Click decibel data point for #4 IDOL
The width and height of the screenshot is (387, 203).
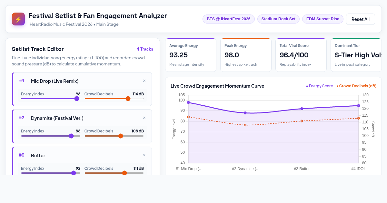[359, 118]
